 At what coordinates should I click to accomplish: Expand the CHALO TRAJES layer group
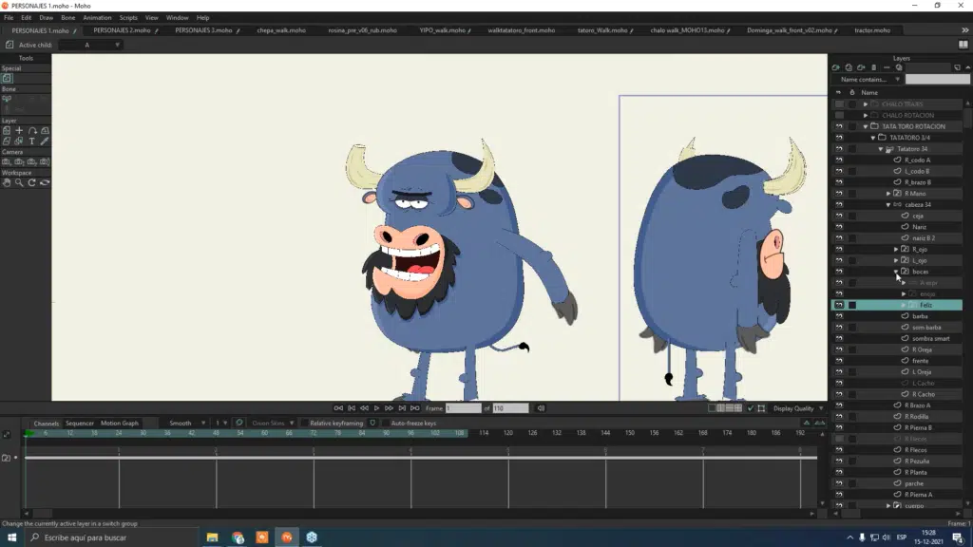[x=866, y=104]
